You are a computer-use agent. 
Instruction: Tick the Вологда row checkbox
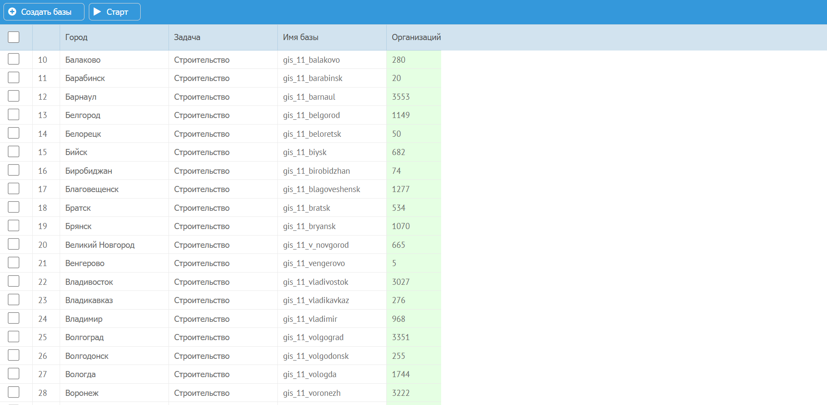(14, 374)
